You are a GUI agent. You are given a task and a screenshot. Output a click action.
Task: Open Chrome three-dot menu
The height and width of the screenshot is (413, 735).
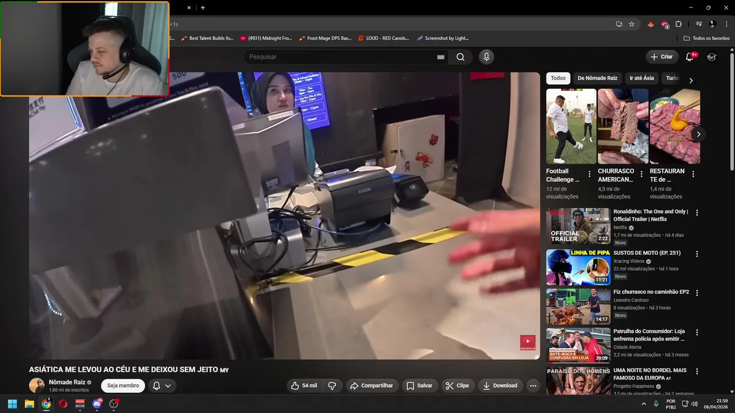click(725, 24)
